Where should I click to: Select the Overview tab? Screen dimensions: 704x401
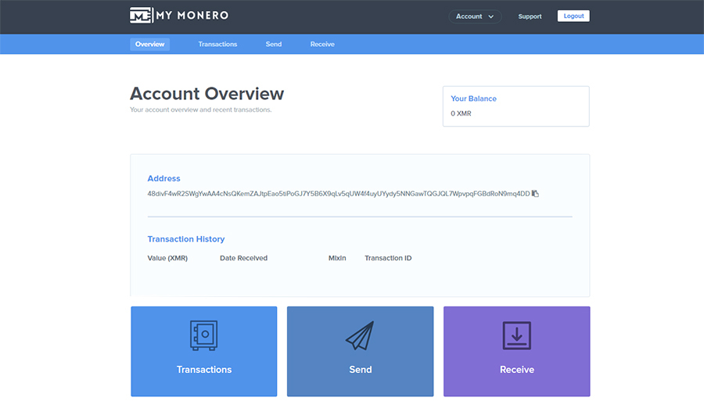click(x=150, y=44)
